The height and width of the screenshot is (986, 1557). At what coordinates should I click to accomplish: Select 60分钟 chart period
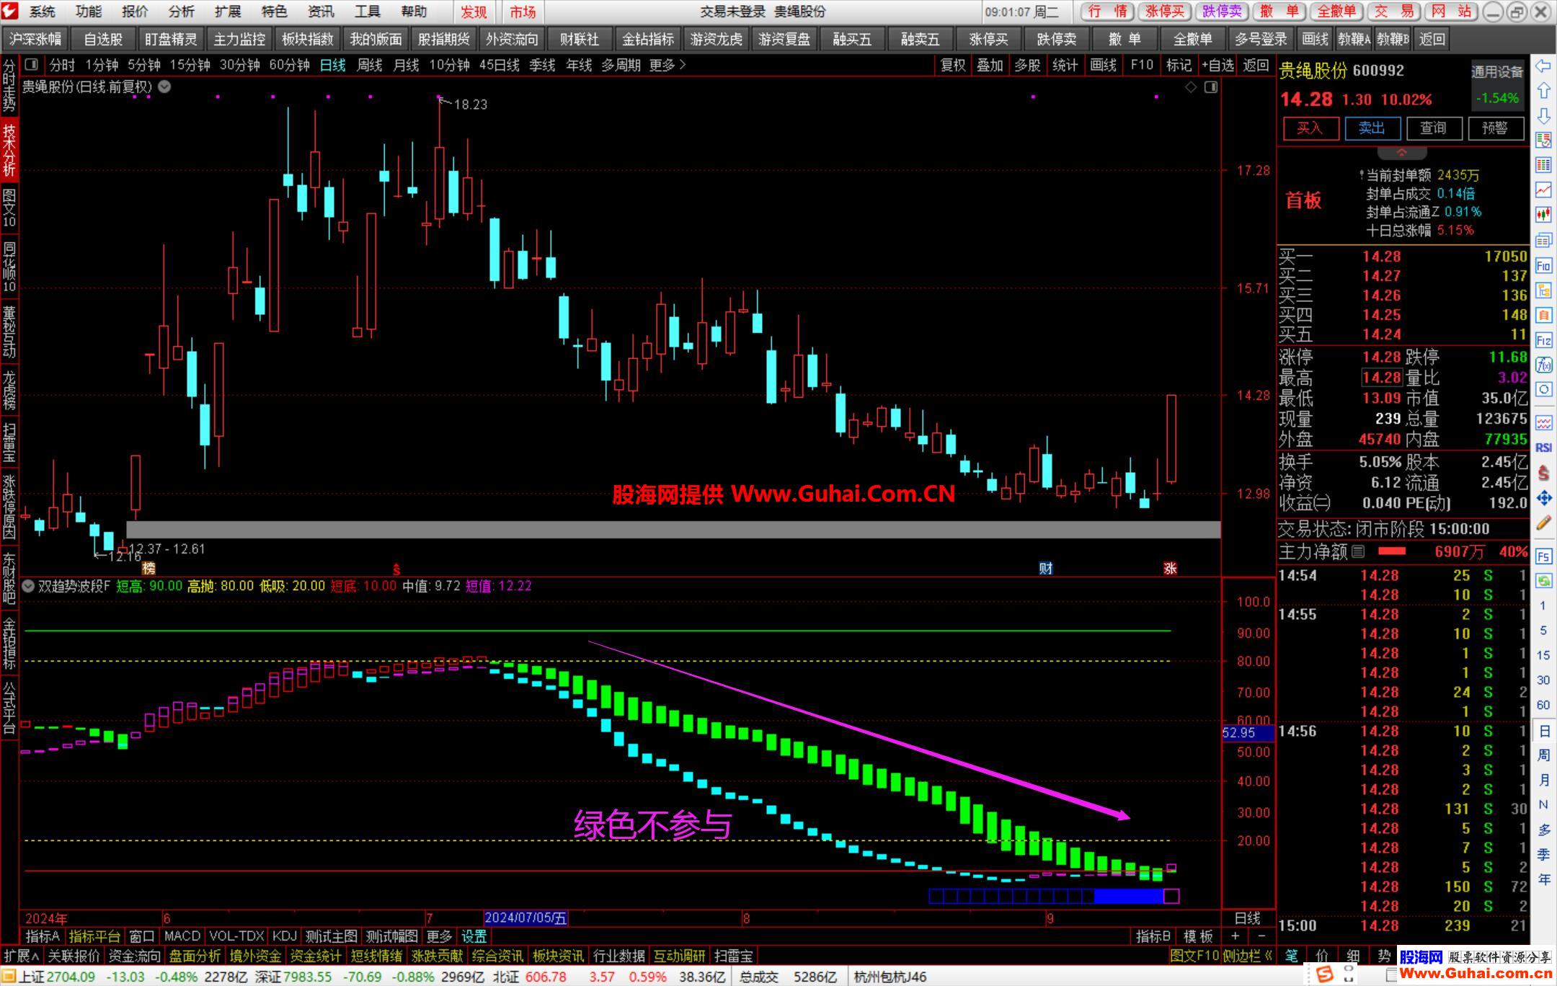pos(289,66)
